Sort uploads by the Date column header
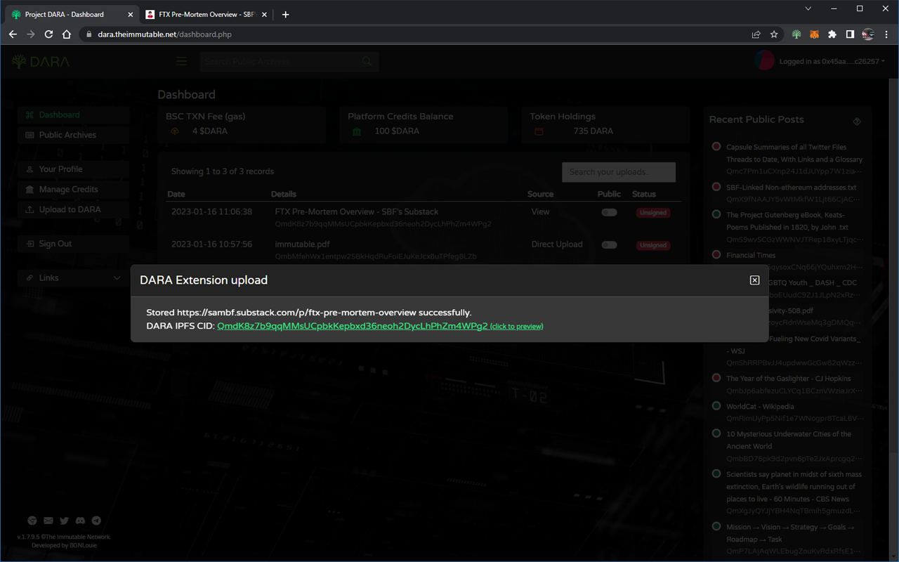The height and width of the screenshot is (562, 899). 176,194
